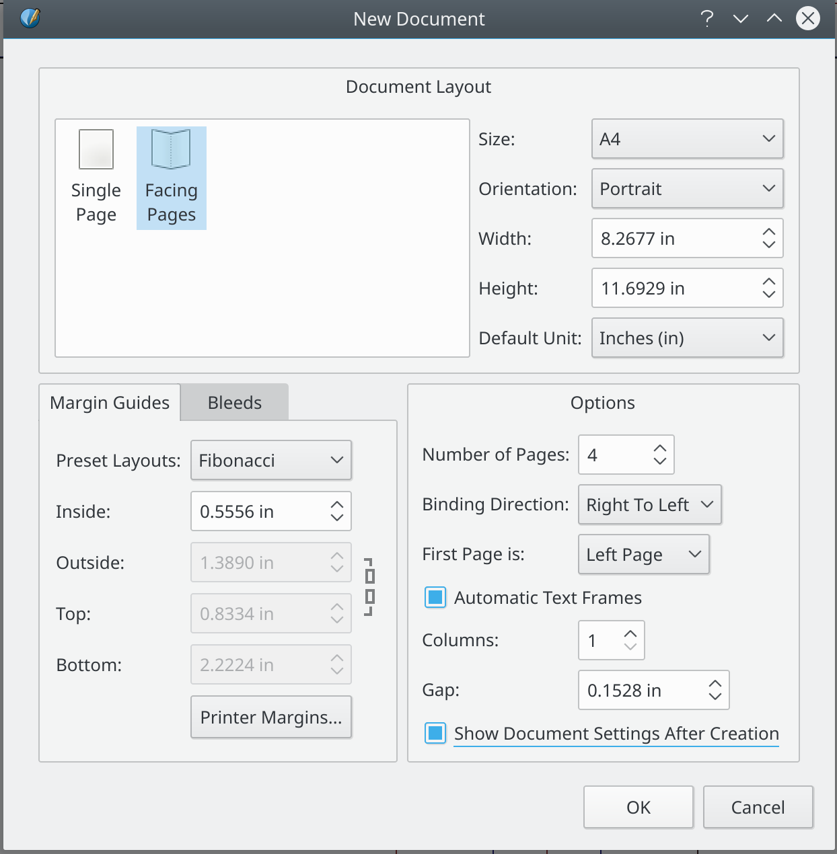The width and height of the screenshot is (837, 854).
Task: Disable Show Document Settings After Creation
Action: (x=435, y=733)
